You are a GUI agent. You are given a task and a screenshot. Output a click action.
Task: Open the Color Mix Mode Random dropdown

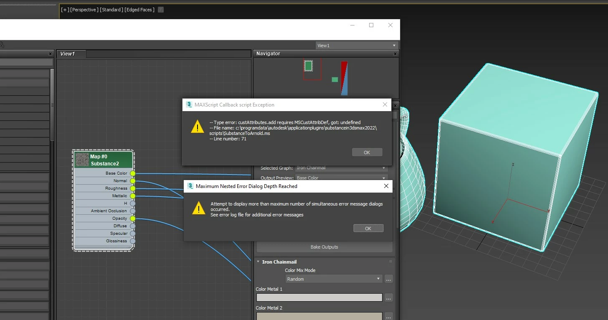click(333, 279)
